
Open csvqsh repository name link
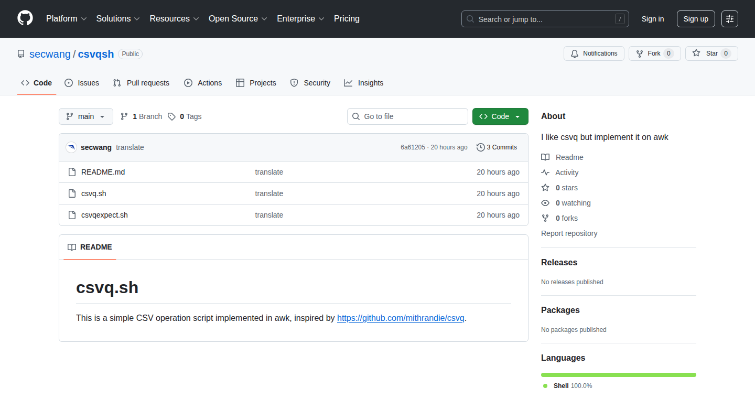click(96, 54)
